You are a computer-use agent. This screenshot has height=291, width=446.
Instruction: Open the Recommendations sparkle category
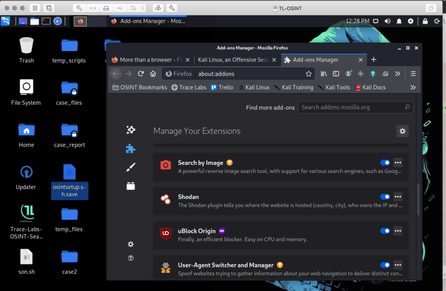click(x=130, y=130)
